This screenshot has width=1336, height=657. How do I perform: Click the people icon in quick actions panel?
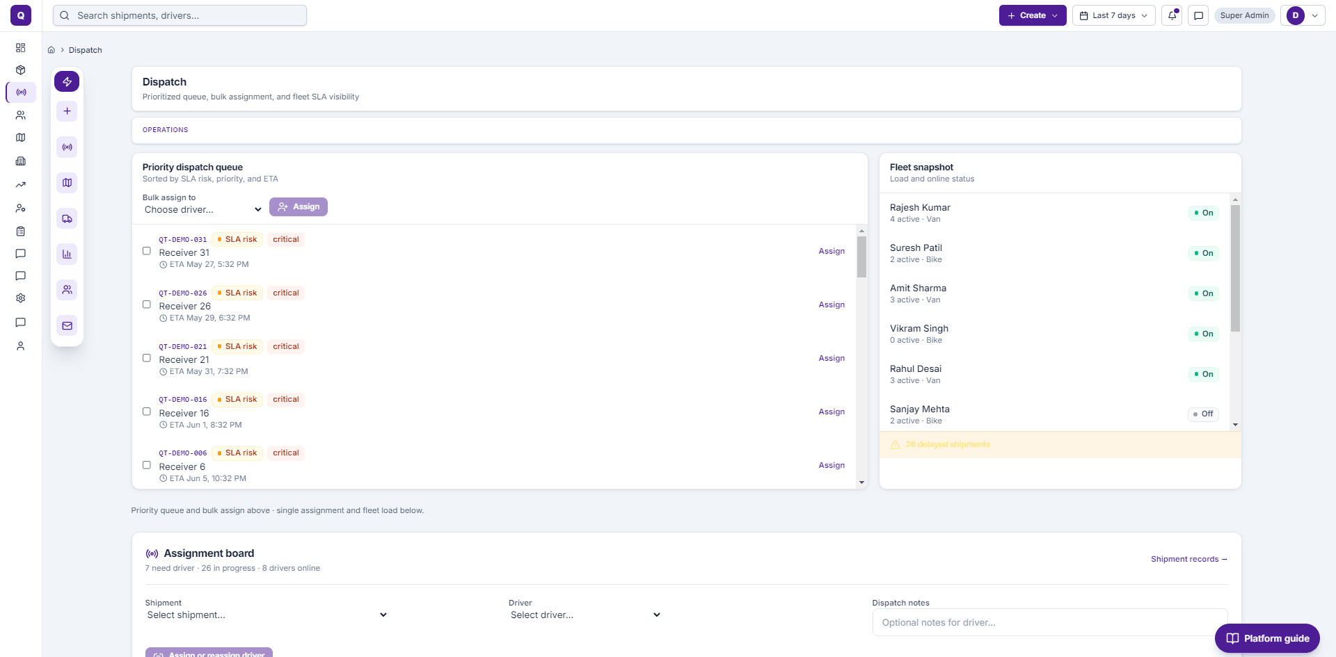pos(67,290)
